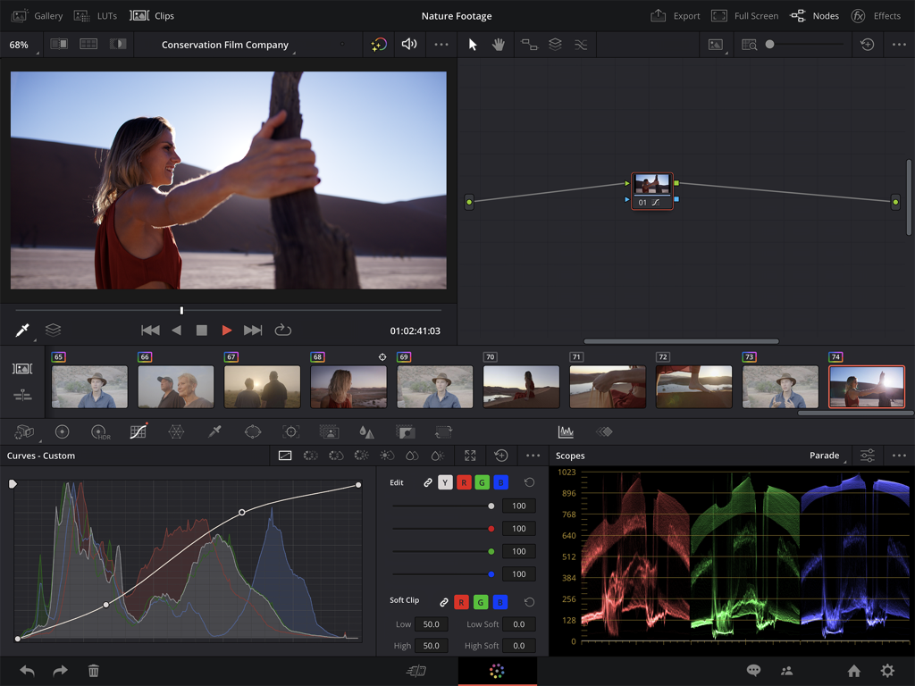
Task: Toggle the Y channel in curves Edit
Action: coord(445,482)
